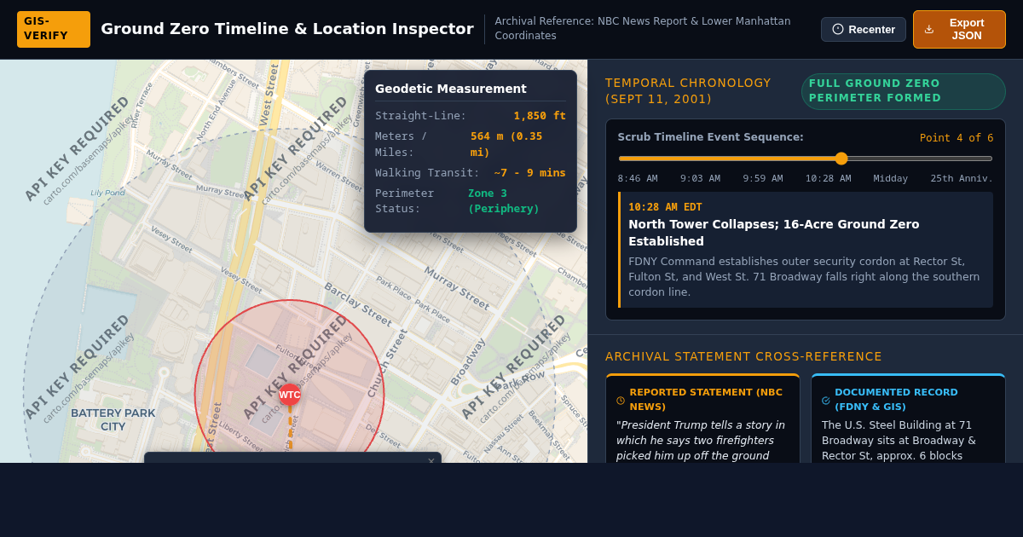Click the Geodetic Measurement title
The image size is (1023, 537).
coord(451,89)
